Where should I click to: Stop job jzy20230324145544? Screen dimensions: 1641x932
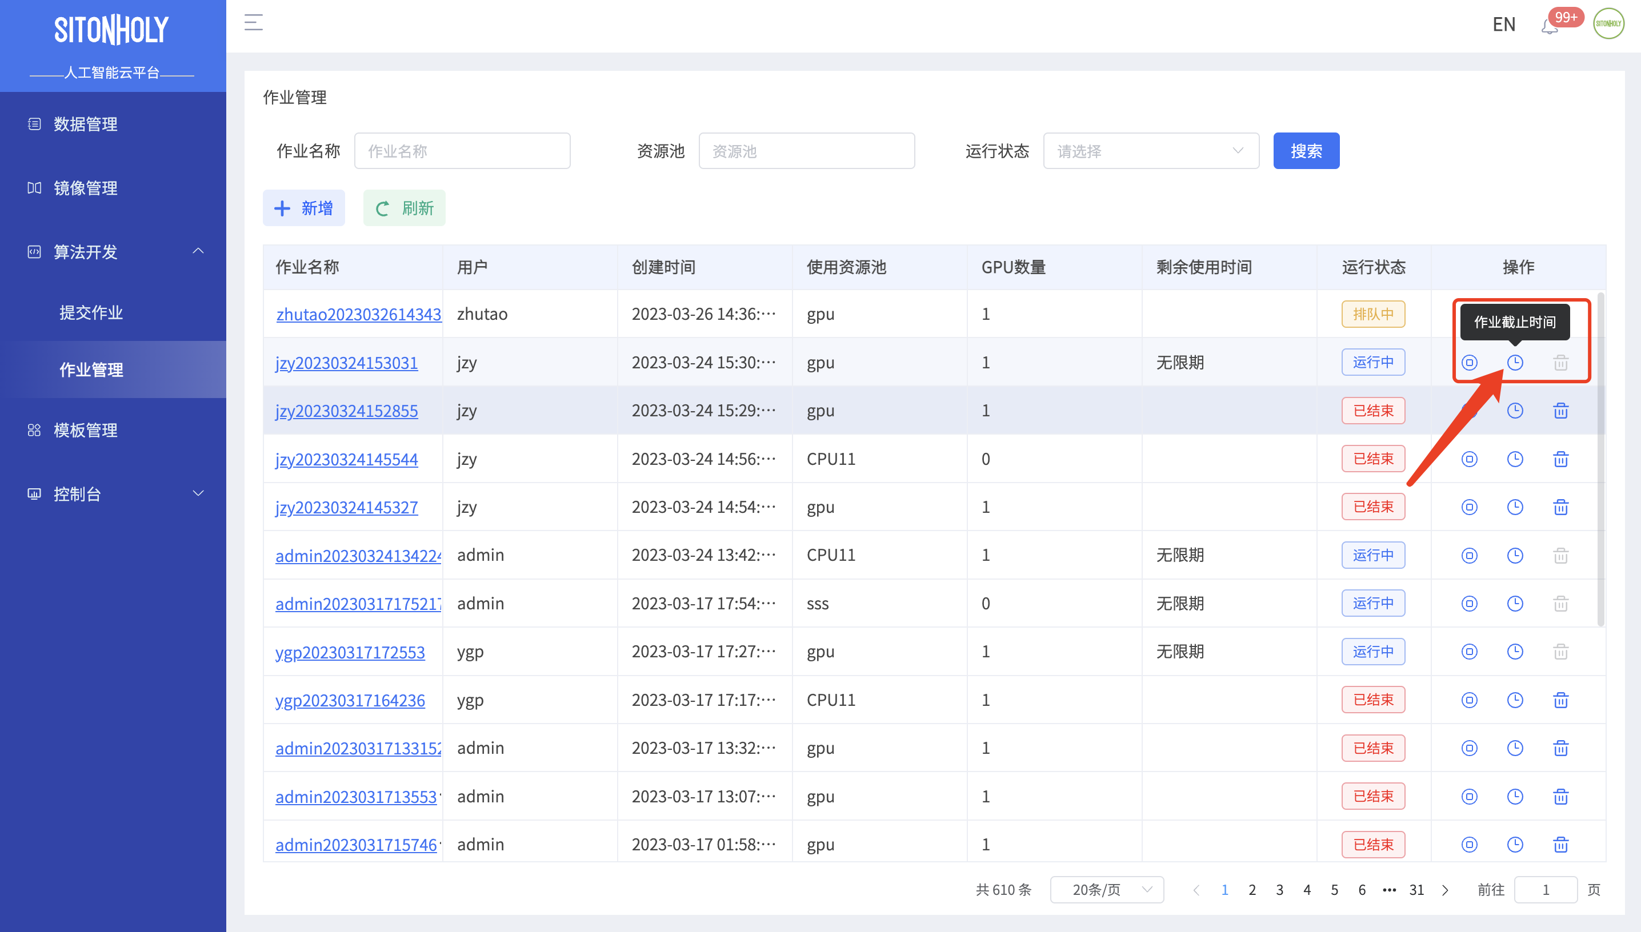tap(1470, 459)
